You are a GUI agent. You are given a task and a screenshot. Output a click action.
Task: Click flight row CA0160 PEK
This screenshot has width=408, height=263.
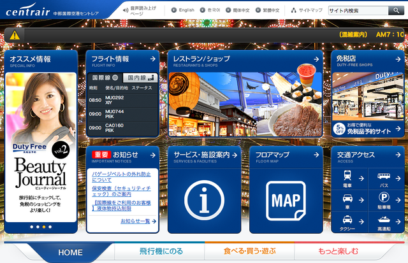pos(122,128)
